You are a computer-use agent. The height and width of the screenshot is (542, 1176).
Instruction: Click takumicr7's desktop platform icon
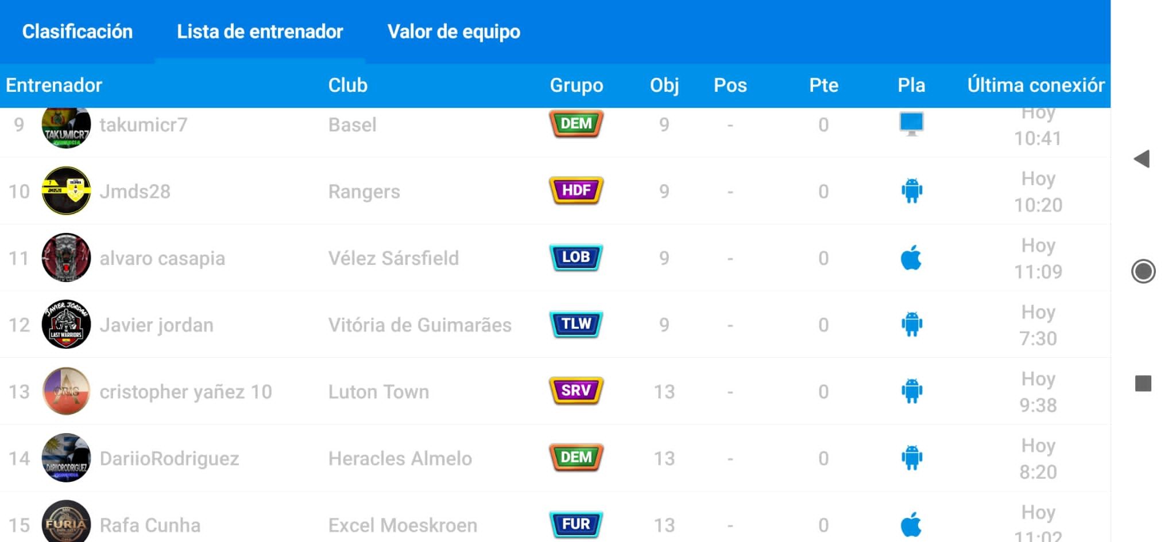[x=911, y=124]
